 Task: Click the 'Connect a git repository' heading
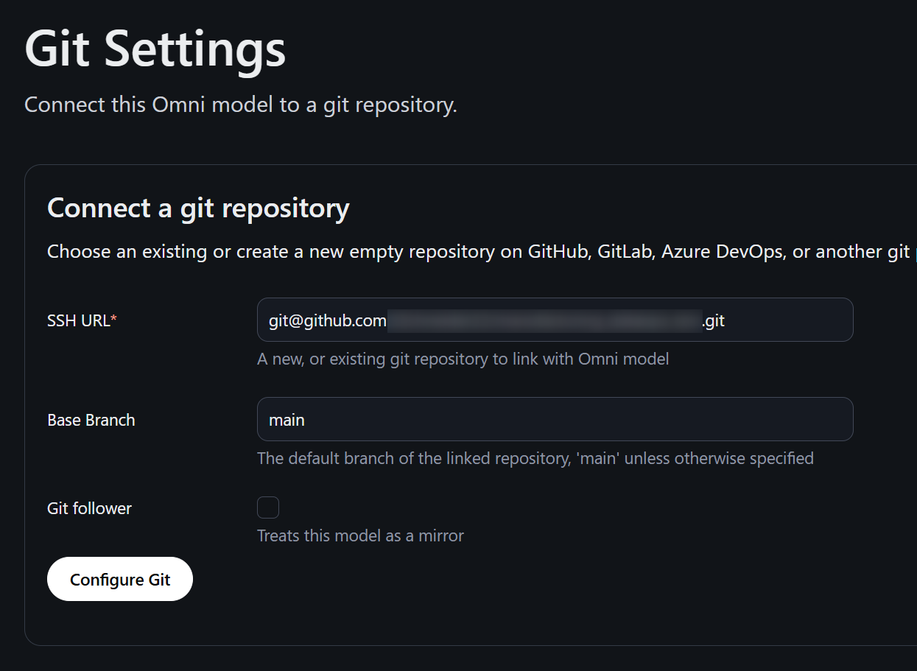pyautogui.click(x=198, y=208)
